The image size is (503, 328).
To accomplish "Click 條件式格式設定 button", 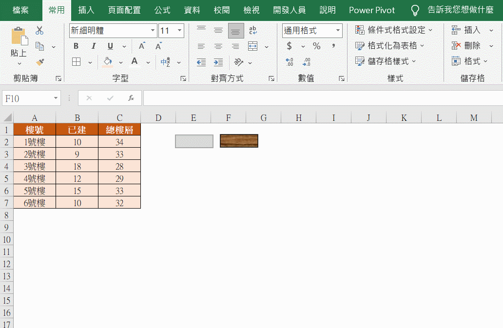I will (394, 30).
